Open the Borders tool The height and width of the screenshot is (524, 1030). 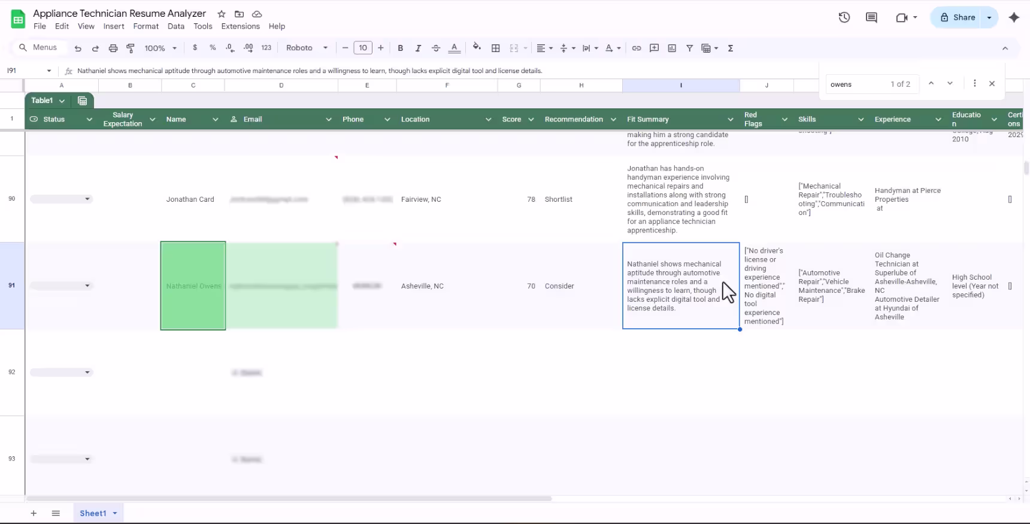(x=495, y=48)
